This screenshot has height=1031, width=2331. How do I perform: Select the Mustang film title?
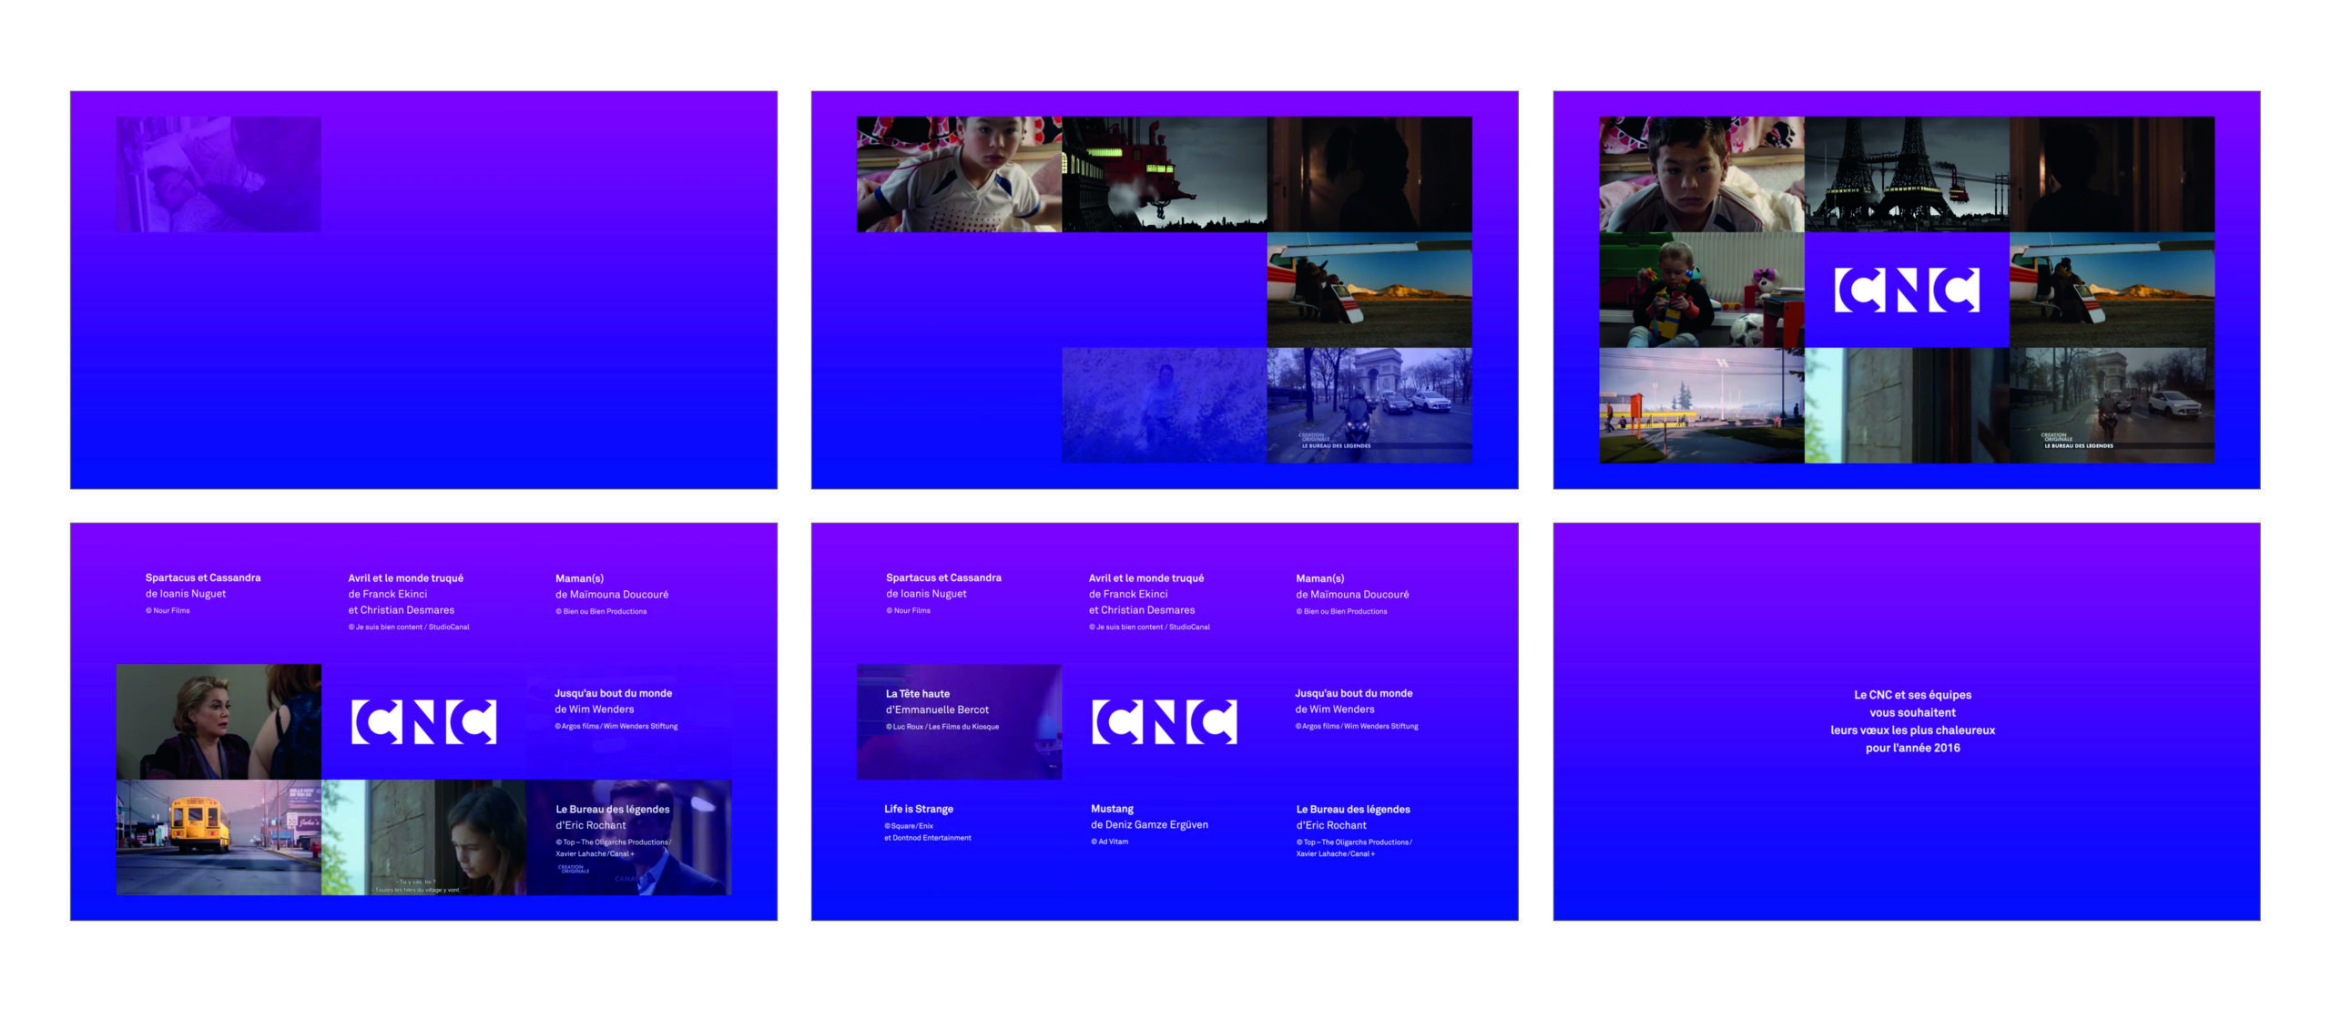click(1112, 809)
